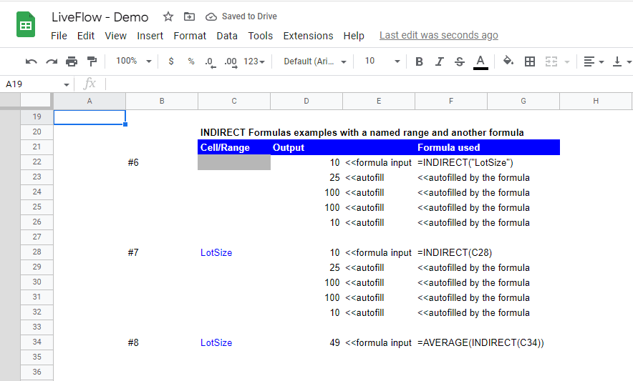Open the fill color picker
The width and height of the screenshot is (633, 381).
coord(508,61)
